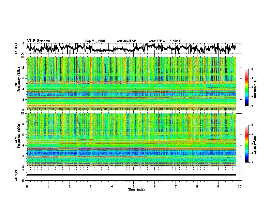
Task: Click the "6" tick on ch.2 frequency axis
Action: (24, 135)
